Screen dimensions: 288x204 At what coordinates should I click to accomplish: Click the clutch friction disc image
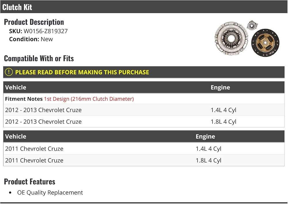(x=265, y=43)
